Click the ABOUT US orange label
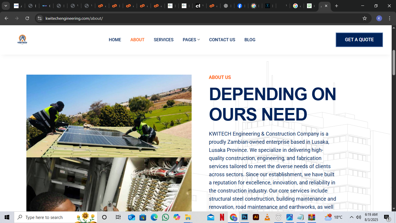Screen dimensions: 396x223 [x=220, y=77]
